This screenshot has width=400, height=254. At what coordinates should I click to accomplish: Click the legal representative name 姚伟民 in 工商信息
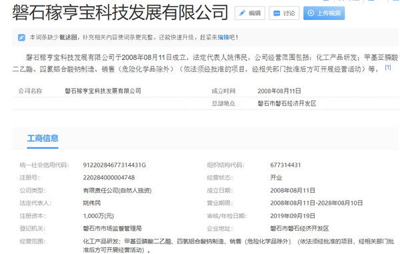[92, 203]
